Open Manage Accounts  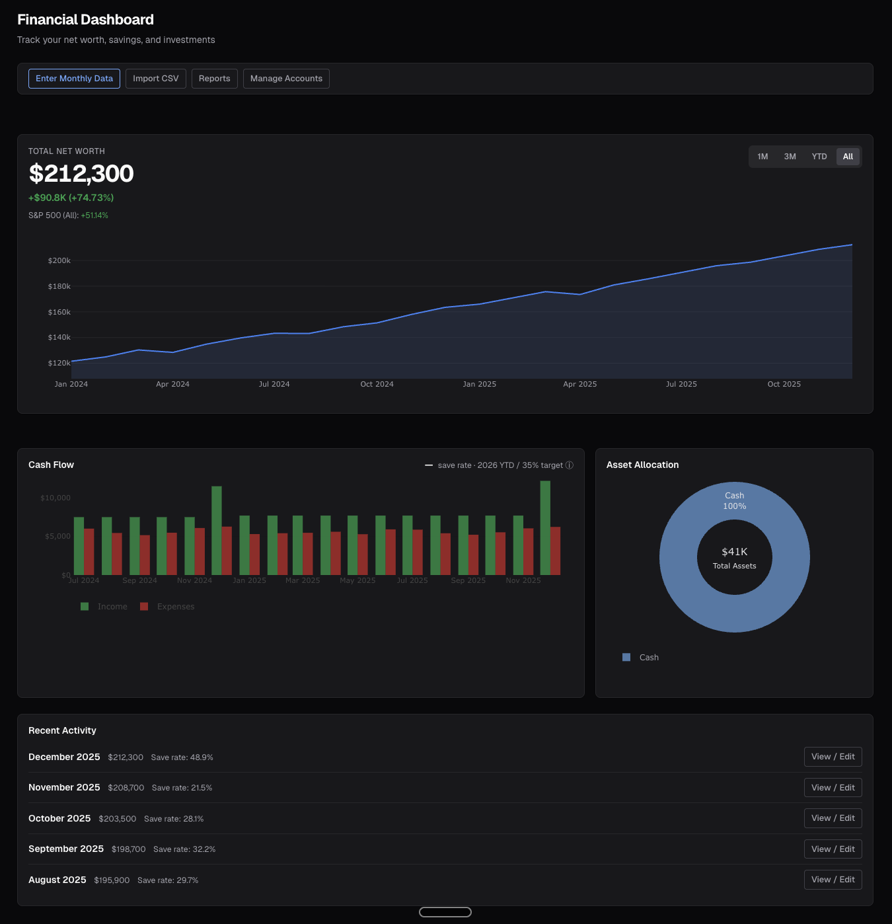click(x=286, y=79)
